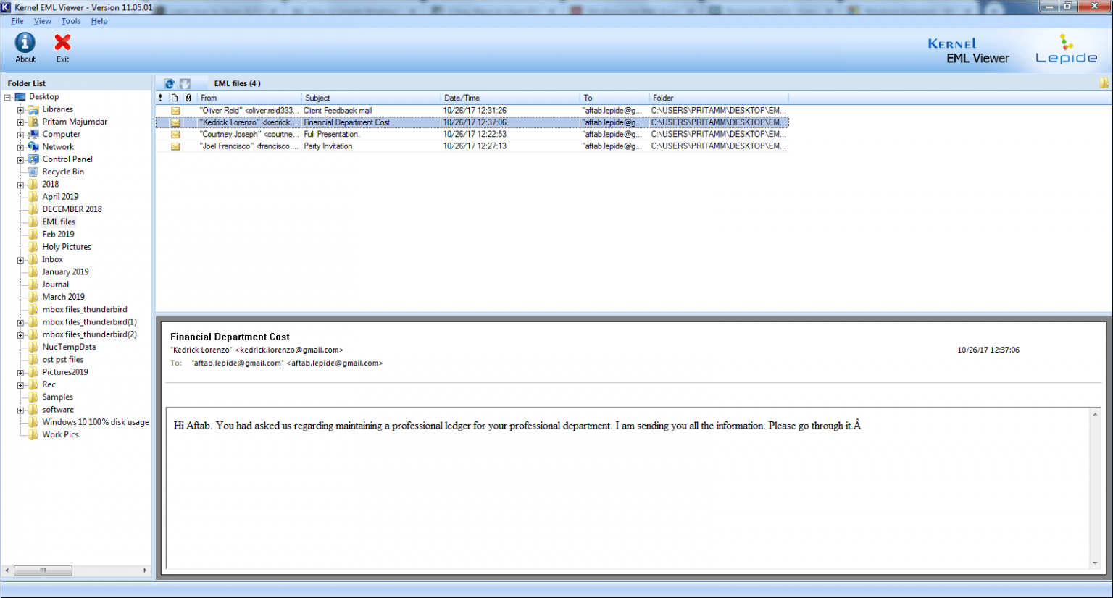Sort emails by the attachment paperclip column
This screenshot has height=598, width=1113.
tap(189, 98)
